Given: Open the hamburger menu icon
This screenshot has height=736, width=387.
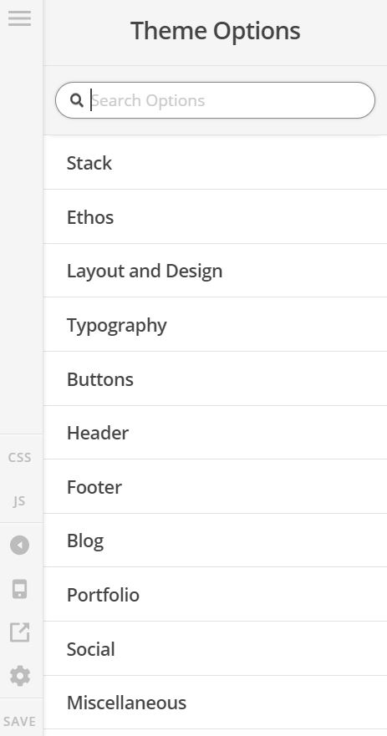Looking at the screenshot, I should [19, 18].
